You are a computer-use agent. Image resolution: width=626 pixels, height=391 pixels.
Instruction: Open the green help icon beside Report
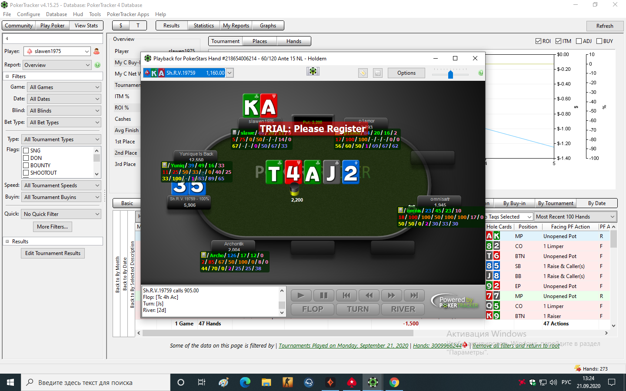click(97, 65)
